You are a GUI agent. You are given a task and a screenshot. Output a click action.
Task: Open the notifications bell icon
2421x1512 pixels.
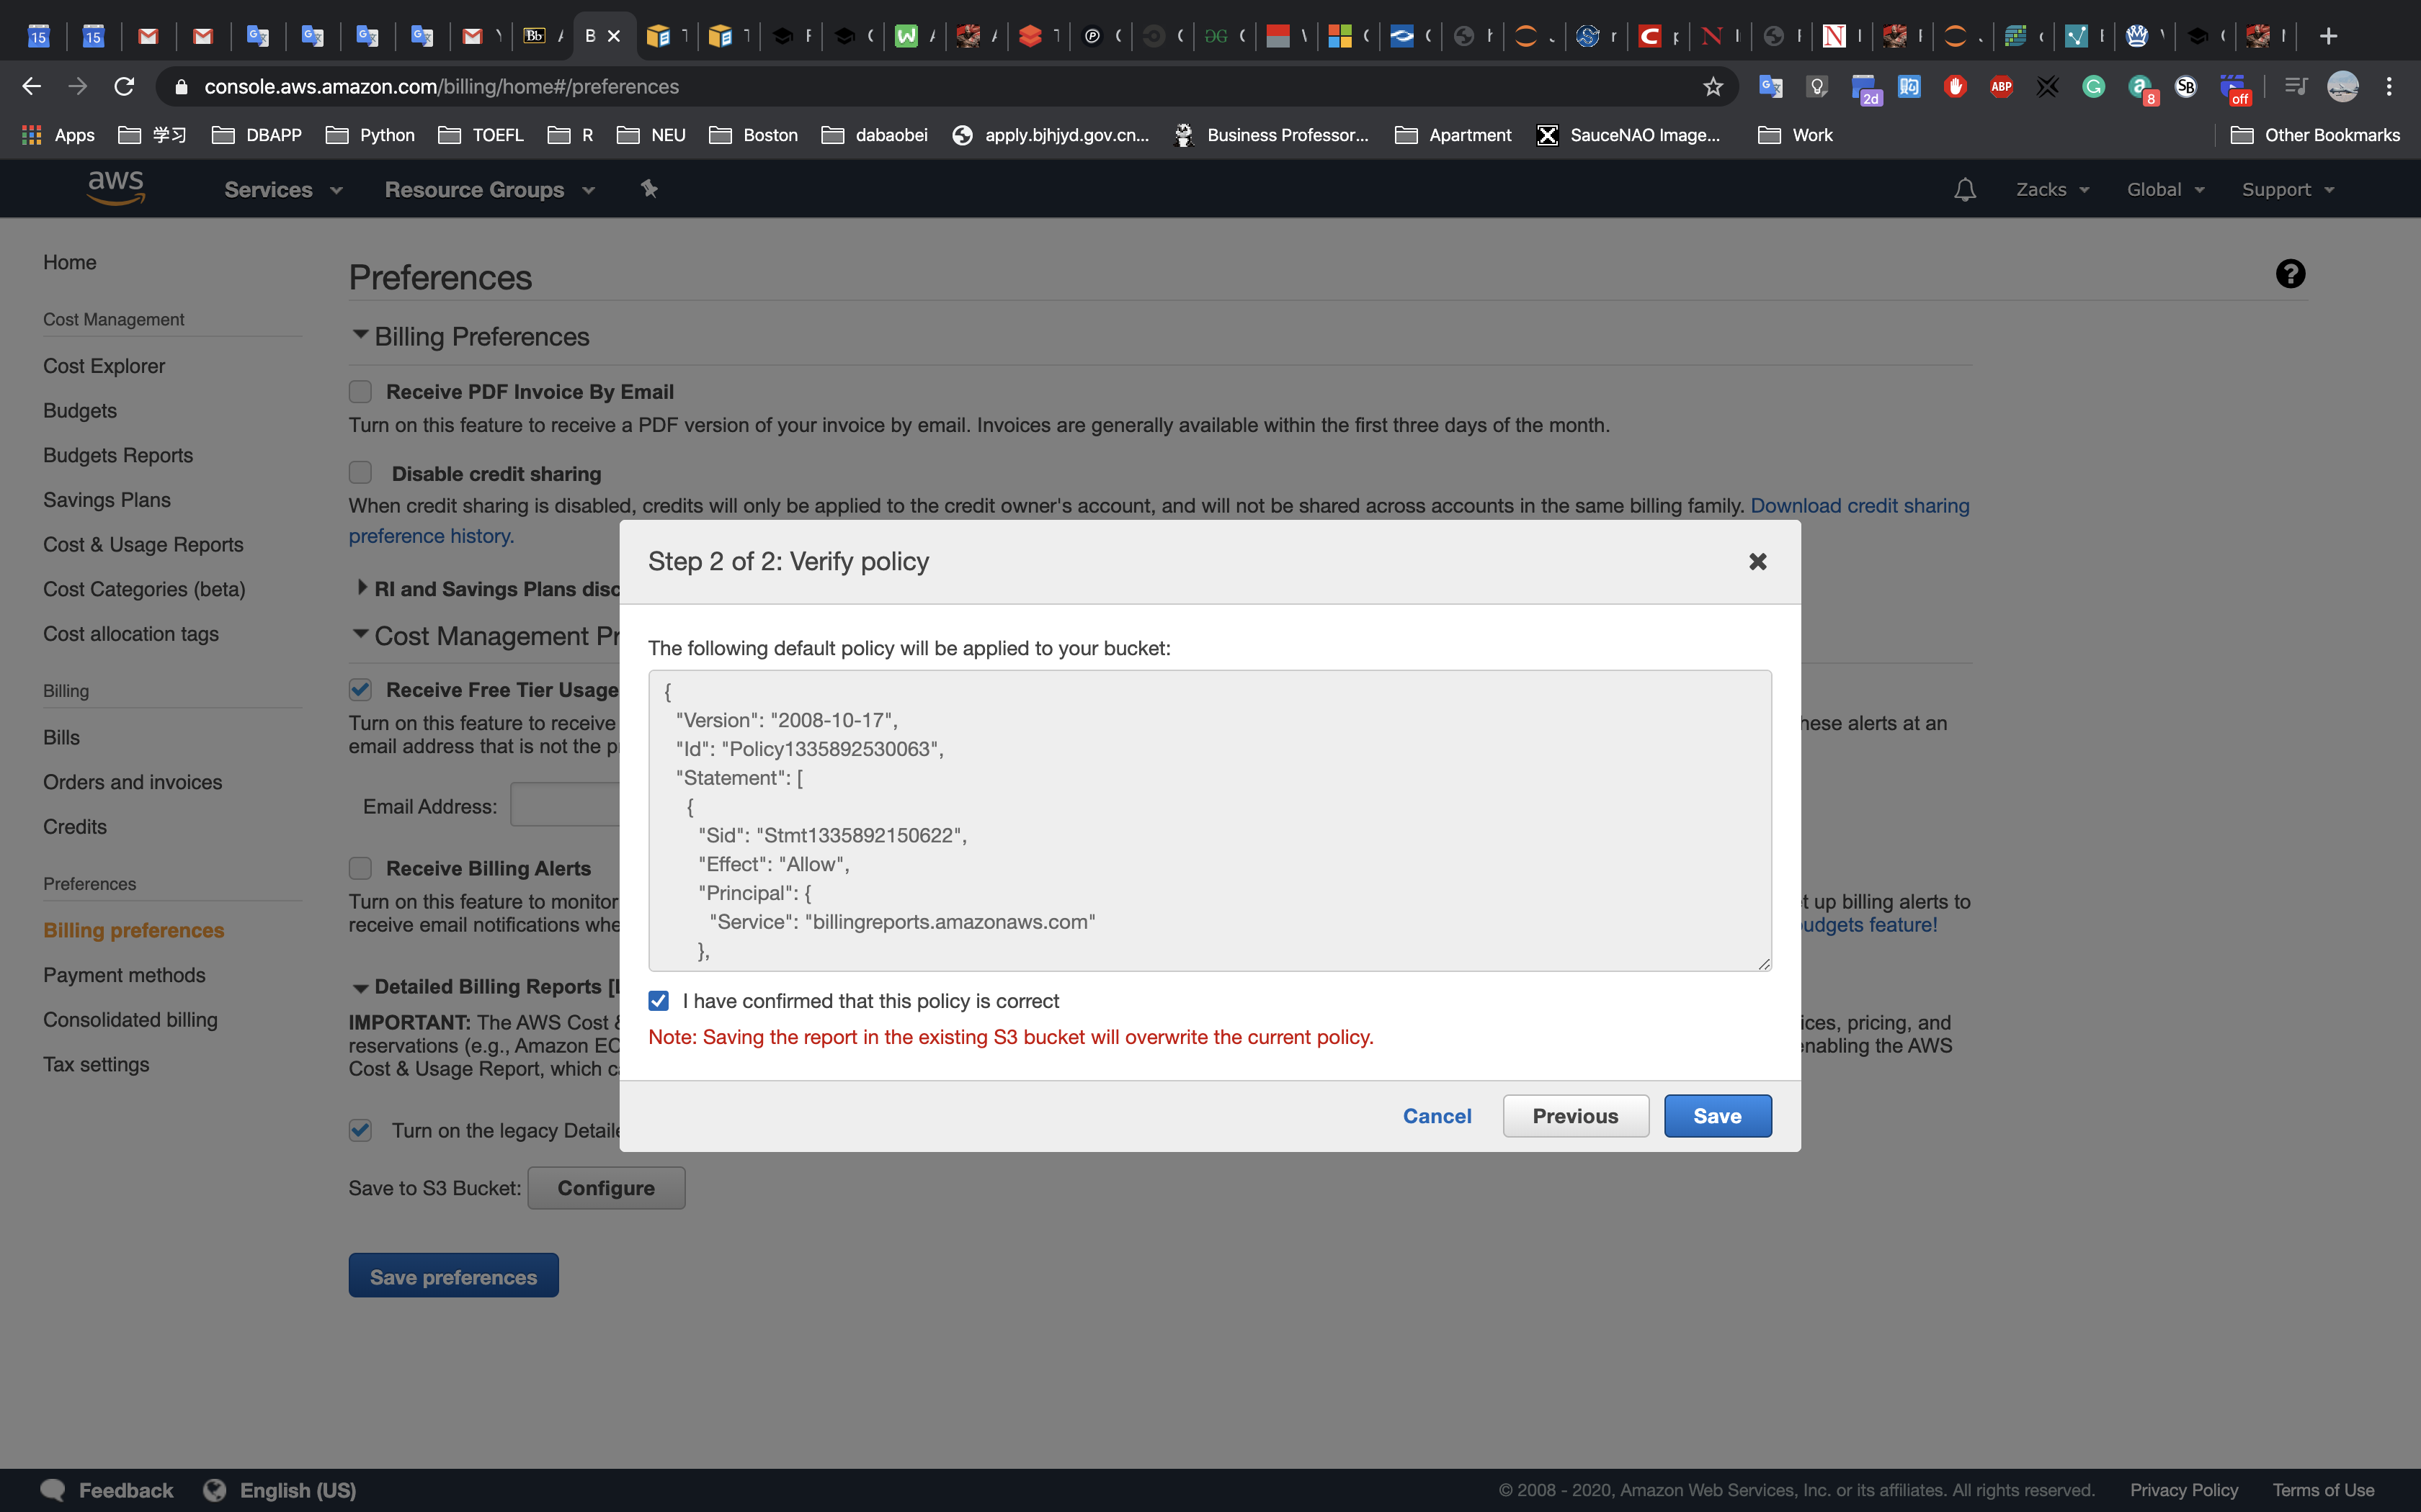(x=1963, y=189)
